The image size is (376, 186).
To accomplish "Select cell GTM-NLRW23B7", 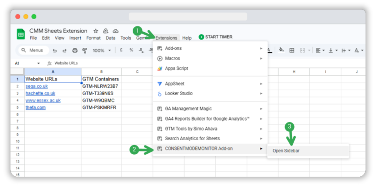I will coord(101,86).
